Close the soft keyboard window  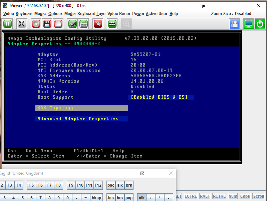[171, 173]
